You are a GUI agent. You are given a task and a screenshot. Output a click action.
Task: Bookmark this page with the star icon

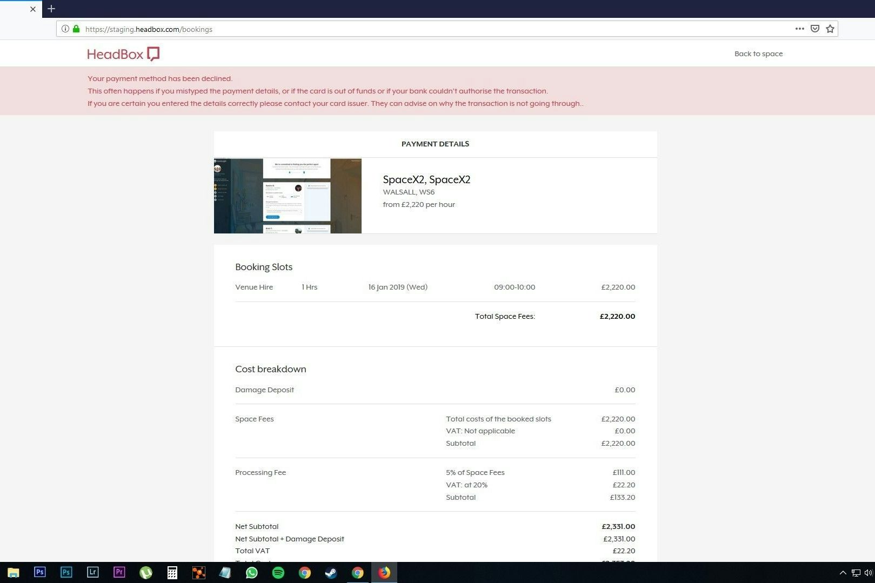pos(830,29)
